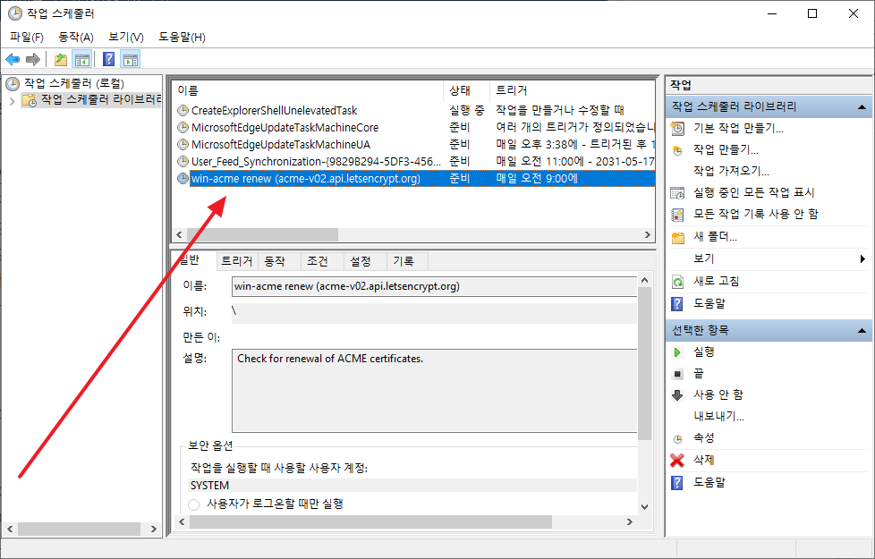
Task: Click the details pane scroll up arrow
Action: (x=644, y=280)
